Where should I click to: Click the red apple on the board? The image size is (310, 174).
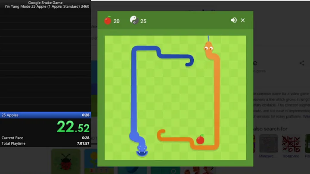200,140
